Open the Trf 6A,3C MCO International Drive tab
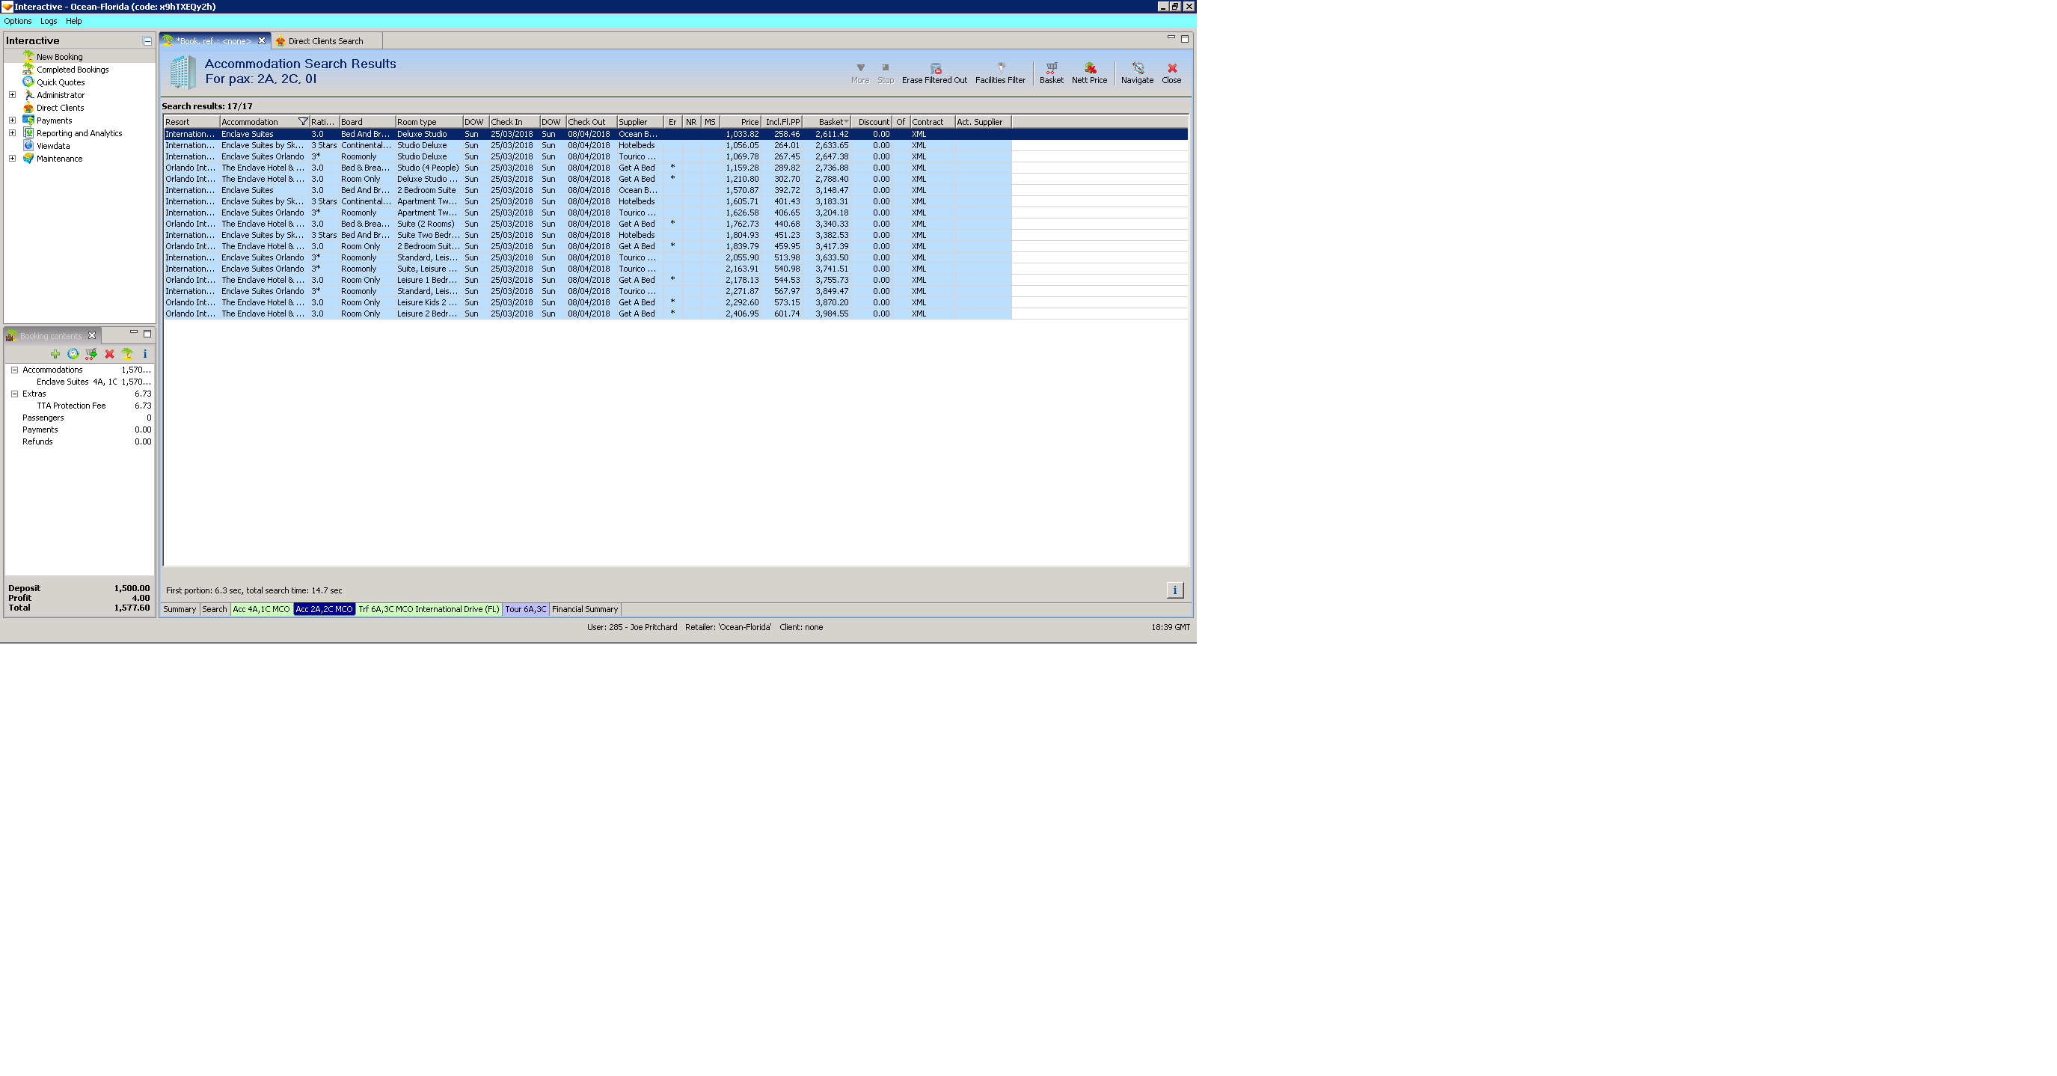 pyautogui.click(x=429, y=610)
